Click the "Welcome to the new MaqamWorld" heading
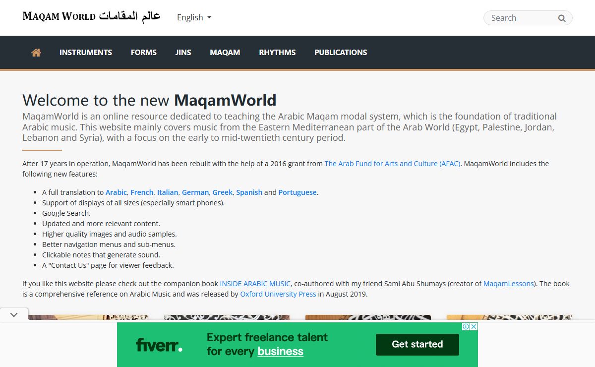The image size is (595, 367). point(149,100)
